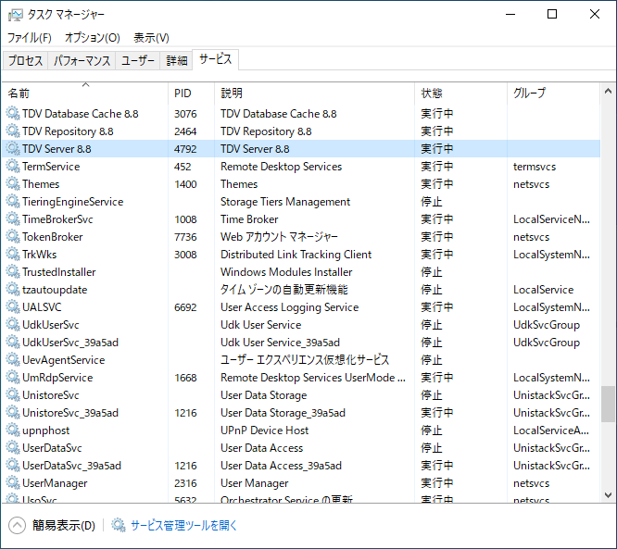The image size is (617, 549).
Task: Select the TokenBroker service name
Action: point(52,237)
